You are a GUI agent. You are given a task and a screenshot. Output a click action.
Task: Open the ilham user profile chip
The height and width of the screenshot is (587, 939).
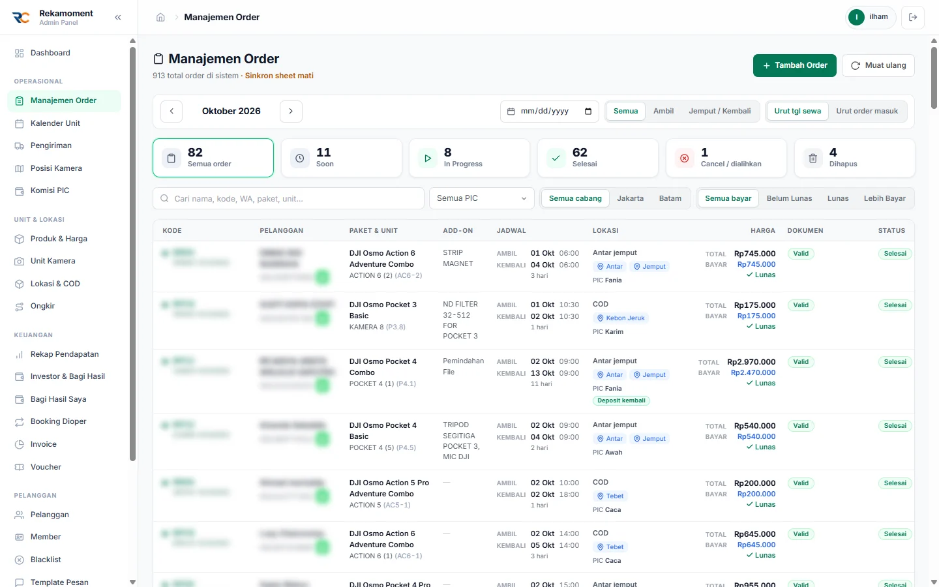[871, 17]
